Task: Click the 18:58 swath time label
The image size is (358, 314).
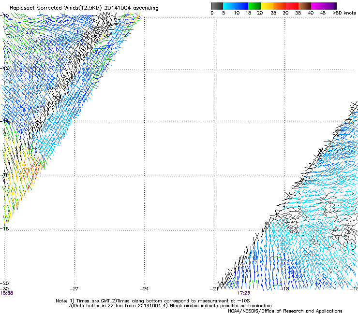Action: point(6,293)
